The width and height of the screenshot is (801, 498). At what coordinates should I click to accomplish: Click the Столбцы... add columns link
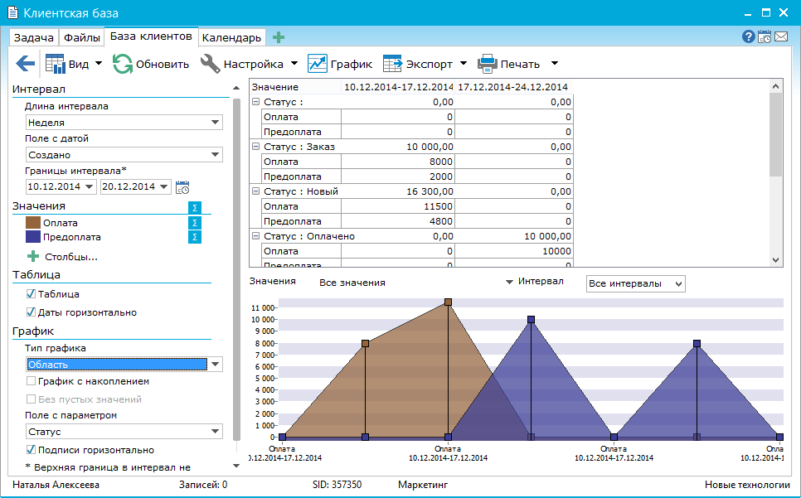[70, 257]
